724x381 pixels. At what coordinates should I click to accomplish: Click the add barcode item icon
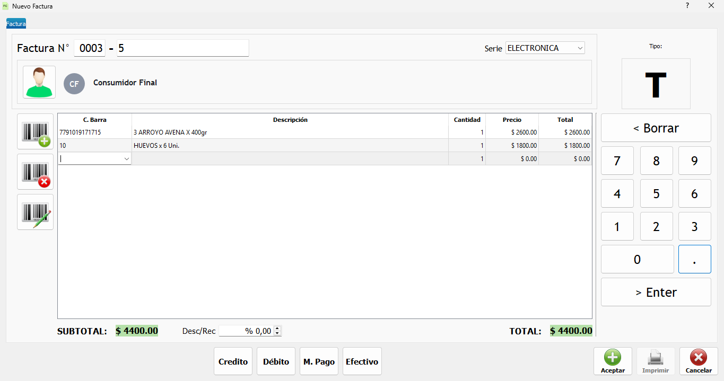pos(36,132)
